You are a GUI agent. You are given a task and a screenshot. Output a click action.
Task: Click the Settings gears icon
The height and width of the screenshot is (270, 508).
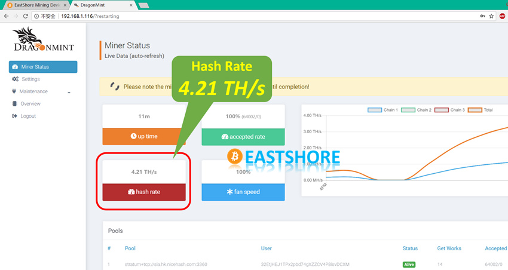point(15,79)
